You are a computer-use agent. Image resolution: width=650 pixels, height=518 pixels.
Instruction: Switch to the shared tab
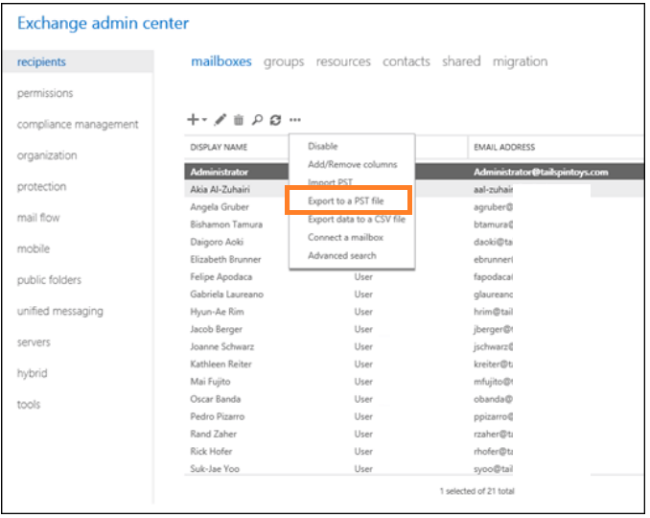pos(461,61)
